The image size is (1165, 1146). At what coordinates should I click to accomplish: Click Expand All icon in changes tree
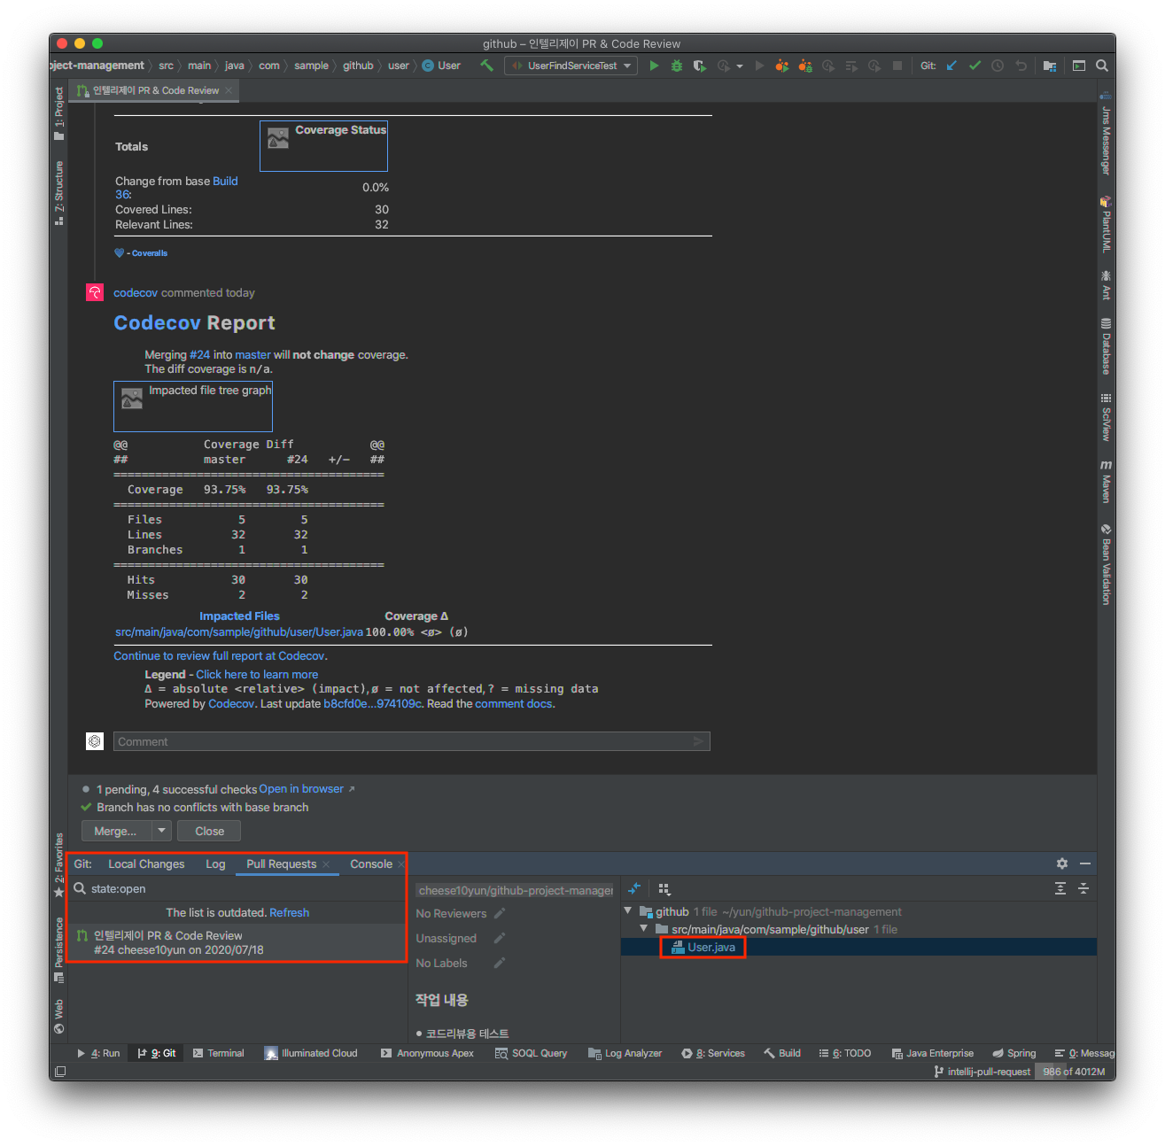(1060, 888)
